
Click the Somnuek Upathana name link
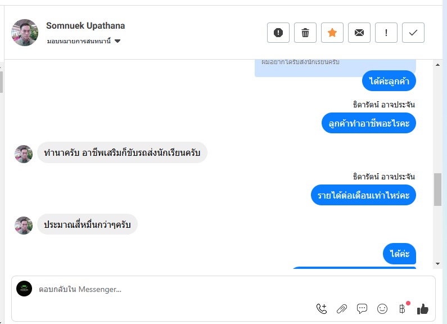tap(85, 25)
